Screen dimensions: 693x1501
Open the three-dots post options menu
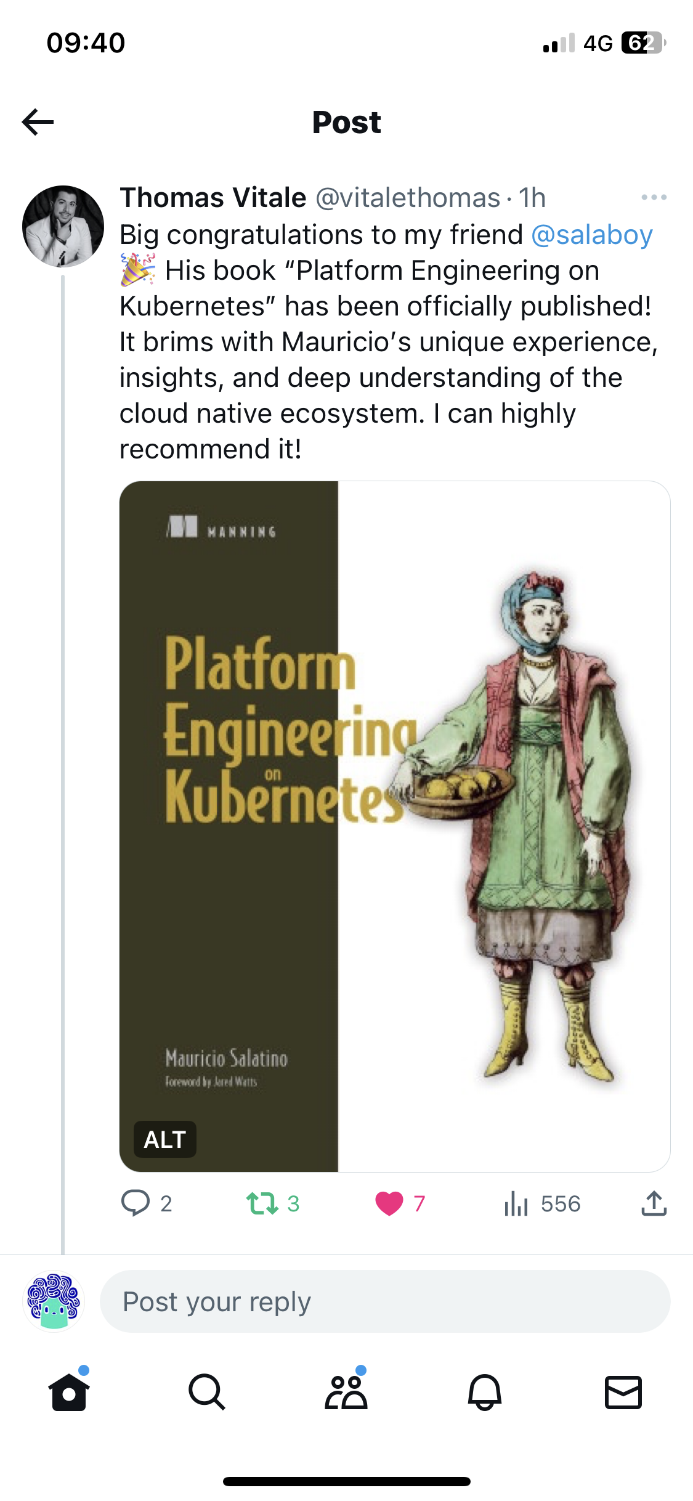tap(654, 197)
